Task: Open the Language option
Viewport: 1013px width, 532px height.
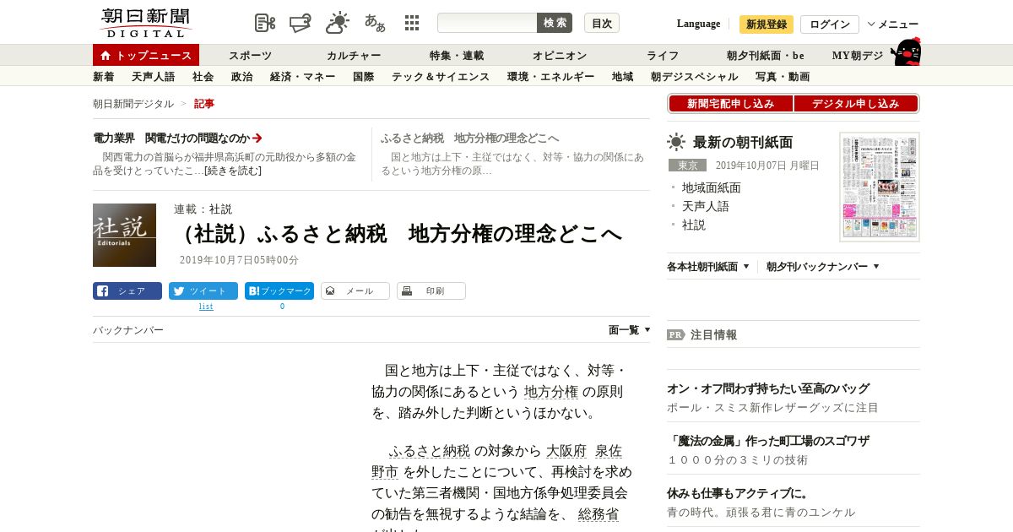Action: (698, 24)
